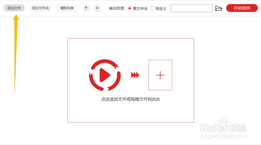Move item up with up-arrow icon

pyautogui.click(x=86, y=8)
